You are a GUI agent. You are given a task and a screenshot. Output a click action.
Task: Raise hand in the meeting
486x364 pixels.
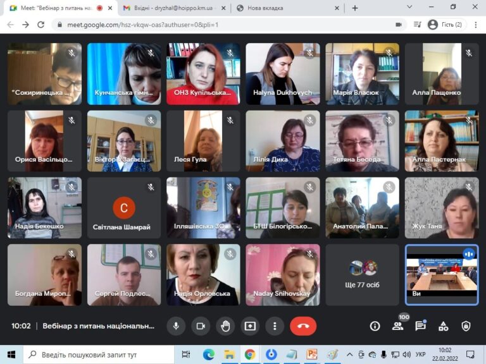coord(225,326)
